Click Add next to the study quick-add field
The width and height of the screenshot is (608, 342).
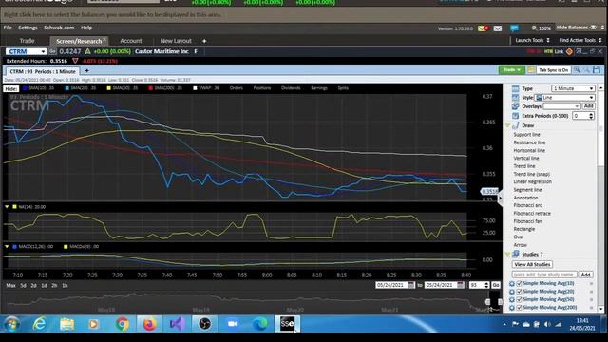pyautogui.click(x=585, y=275)
